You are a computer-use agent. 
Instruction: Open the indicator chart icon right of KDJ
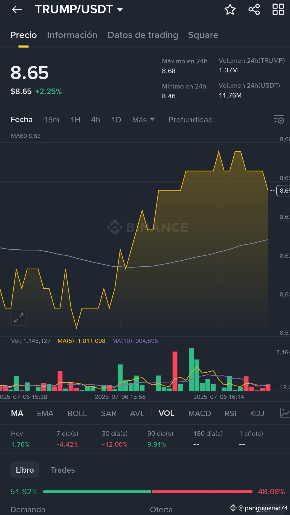coord(285,413)
